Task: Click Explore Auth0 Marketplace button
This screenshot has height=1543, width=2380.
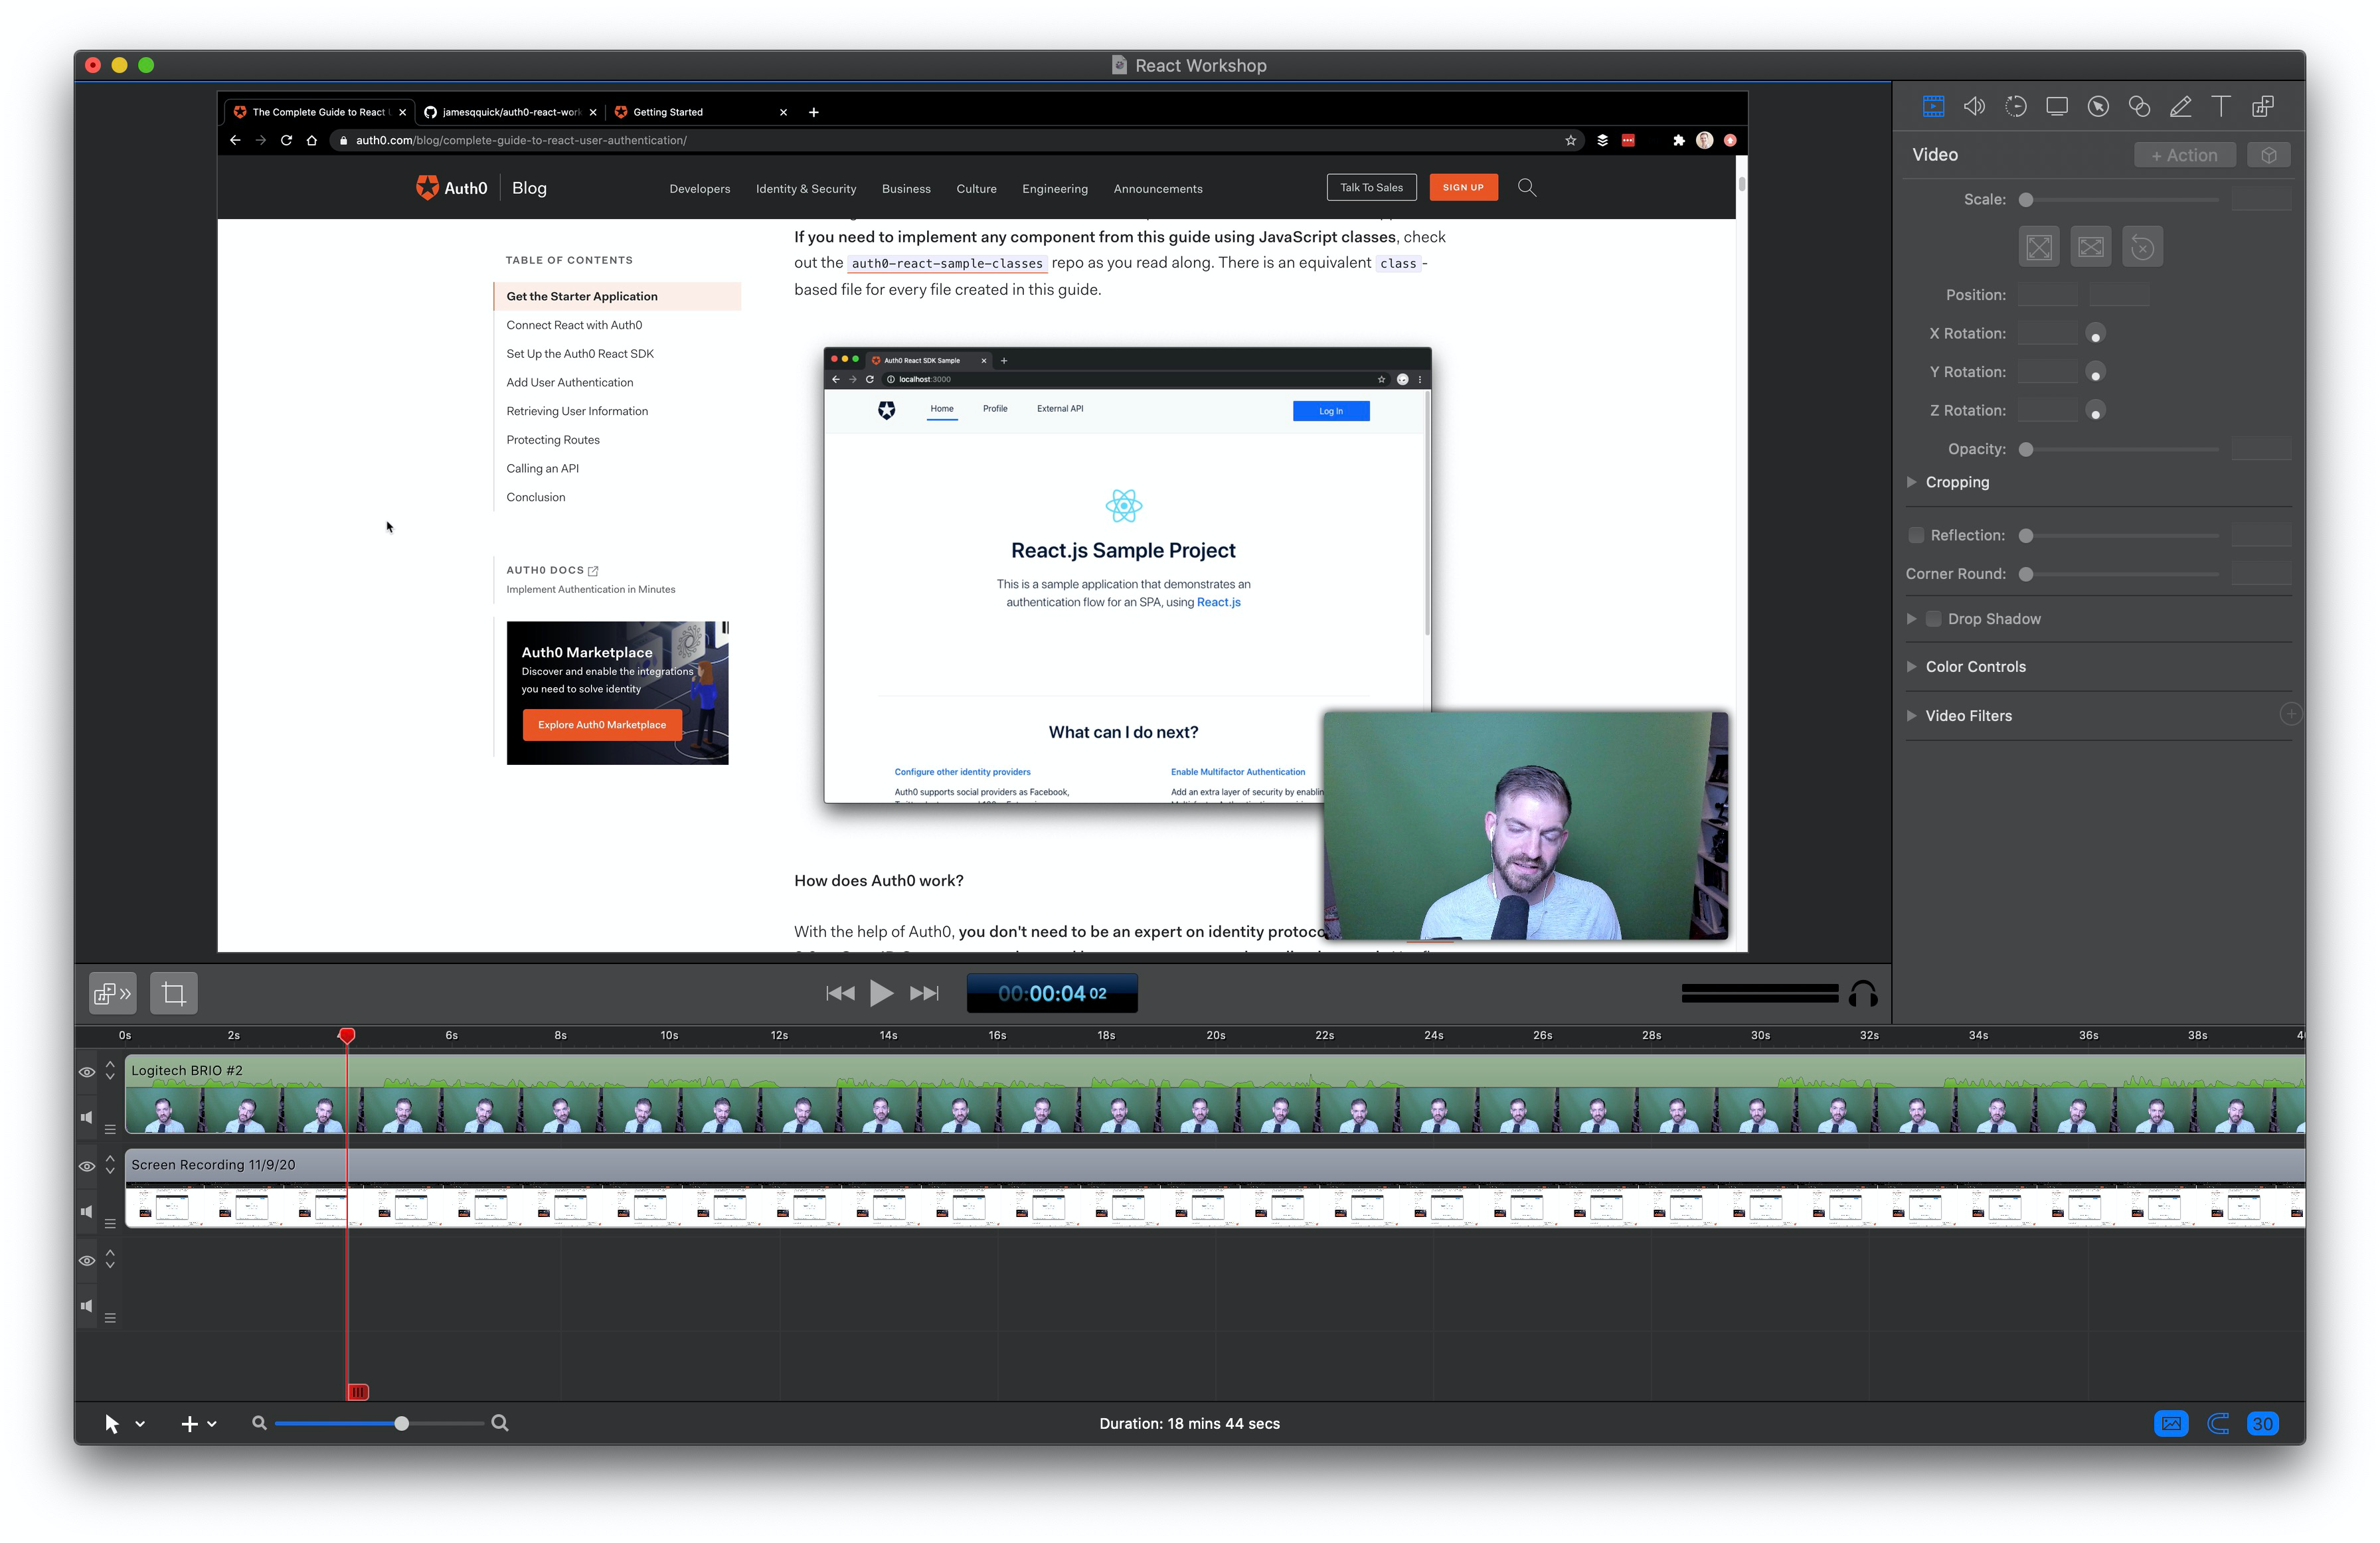Action: point(602,725)
